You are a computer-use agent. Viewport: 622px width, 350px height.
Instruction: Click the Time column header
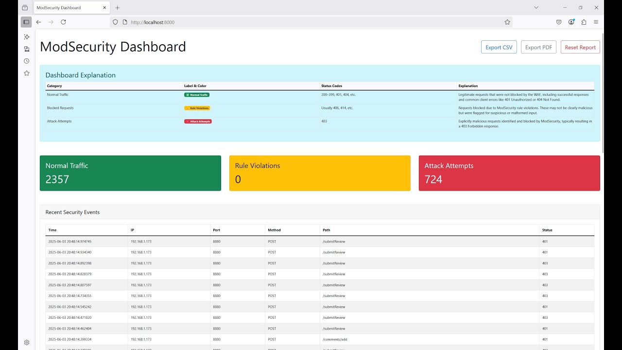coord(86,230)
